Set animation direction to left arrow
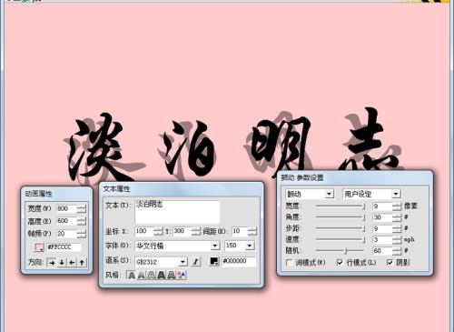 tap(72, 263)
